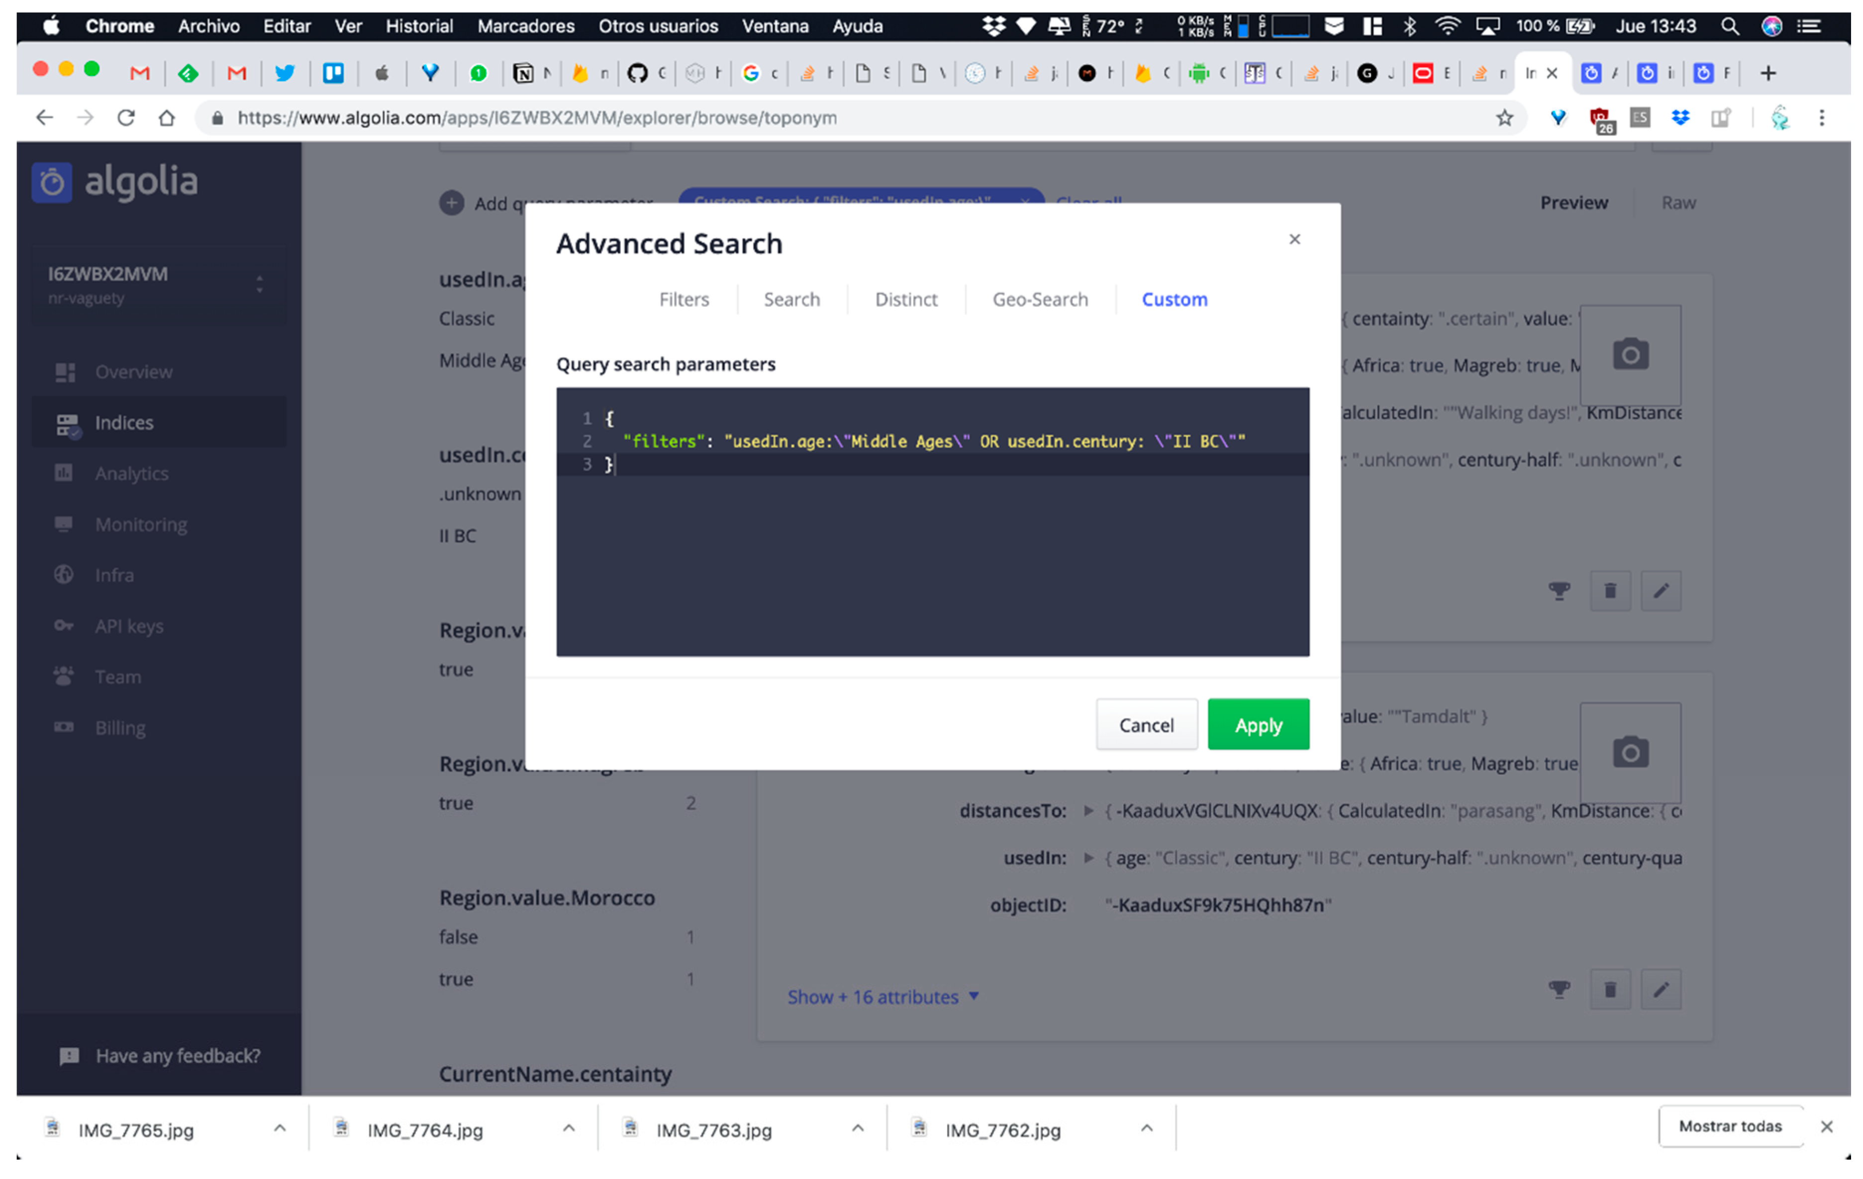1863x1179 pixels.
Task: Open the Analytics sidebar section
Action: 131,474
